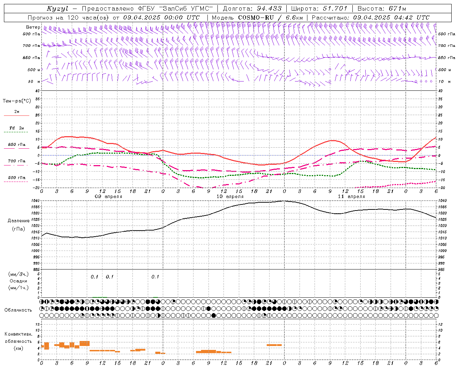
Task: Click the 2м temperature legend entry
Action: tap(17, 112)
